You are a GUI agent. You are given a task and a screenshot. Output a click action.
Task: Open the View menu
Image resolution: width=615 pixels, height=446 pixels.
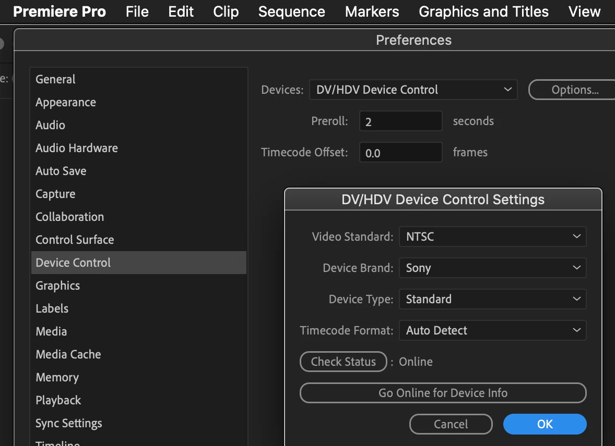pyautogui.click(x=584, y=12)
